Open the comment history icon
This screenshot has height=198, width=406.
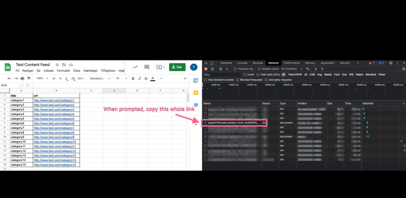click(x=147, y=67)
